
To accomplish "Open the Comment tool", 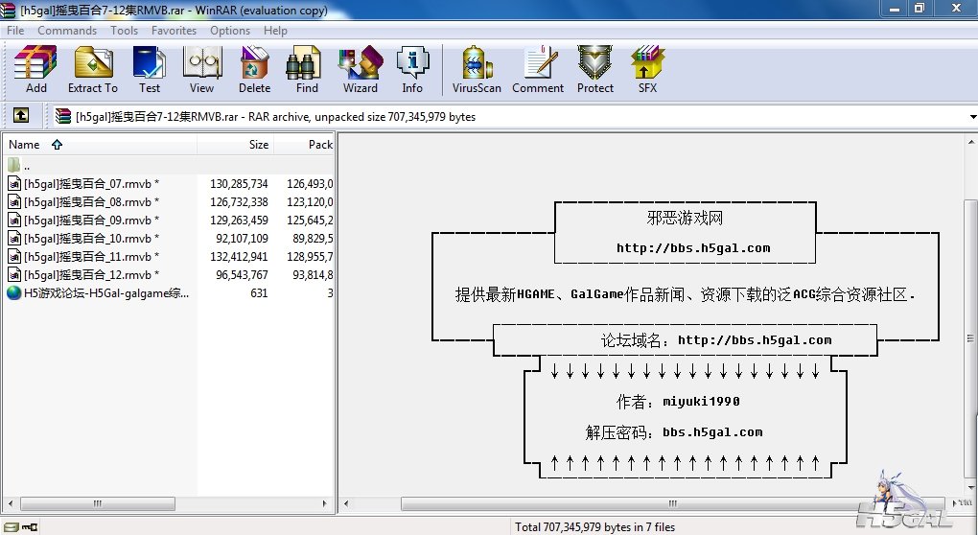I will click(538, 69).
